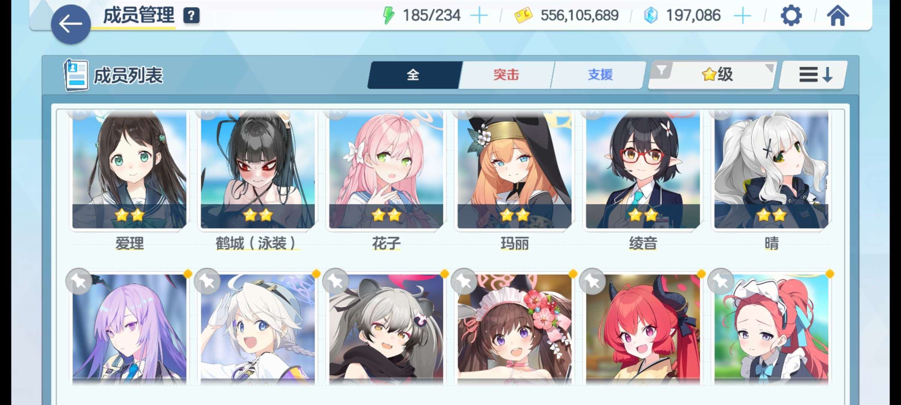Expand the 星级 sort dropdown
The height and width of the screenshot is (405, 901).
pyautogui.click(x=718, y=75)
